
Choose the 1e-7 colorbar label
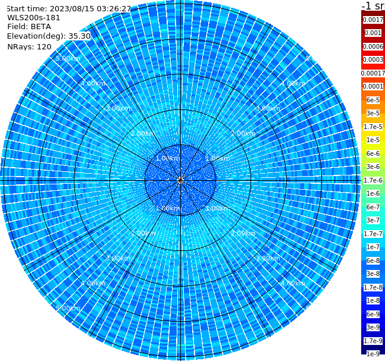[373, 247]
